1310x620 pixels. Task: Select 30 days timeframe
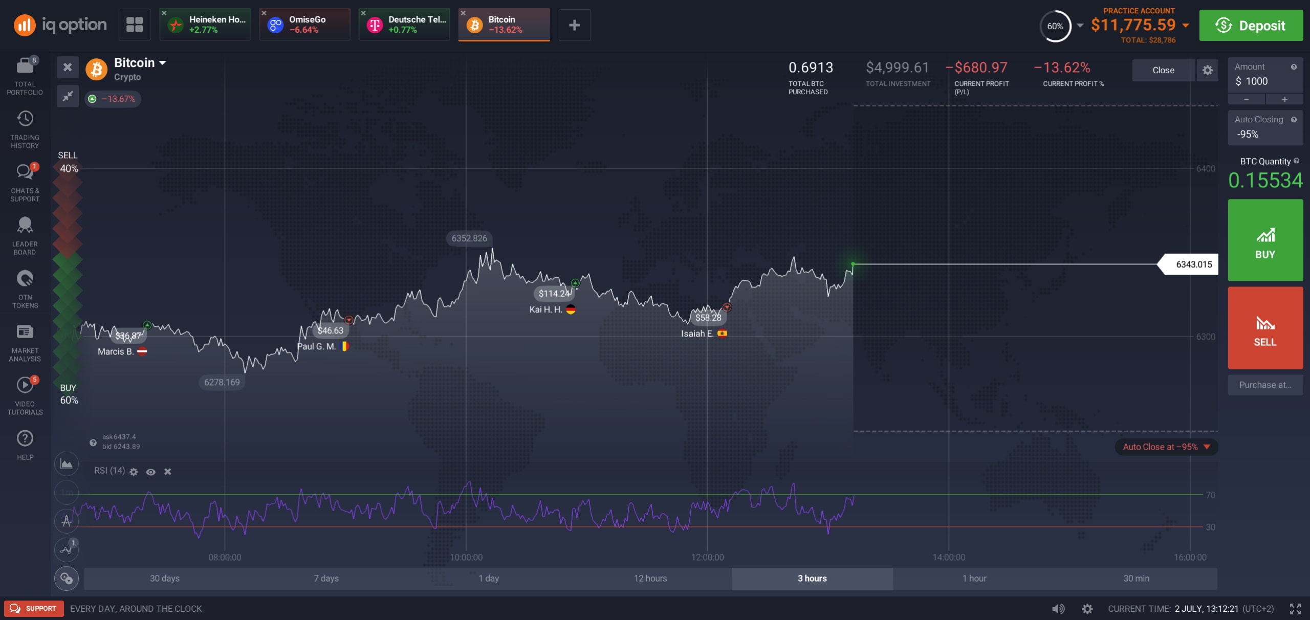164,579
